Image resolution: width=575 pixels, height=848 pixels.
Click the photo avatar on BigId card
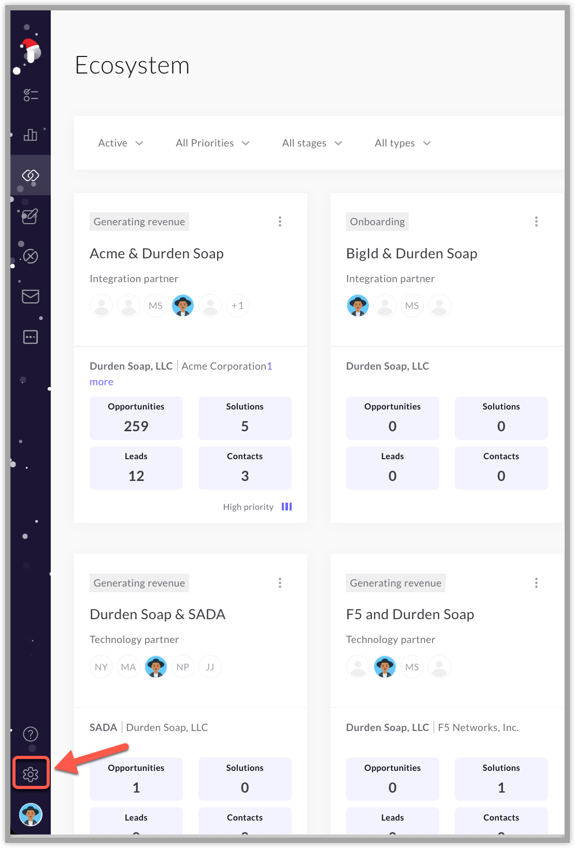click(357, 305)
